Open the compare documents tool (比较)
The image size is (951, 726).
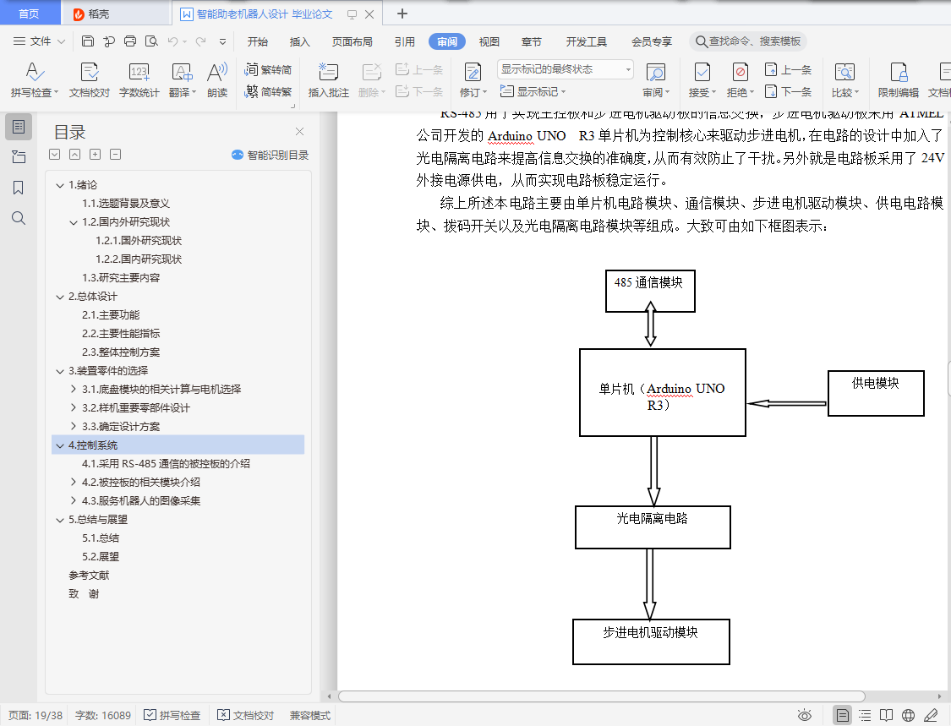(844, 79)
